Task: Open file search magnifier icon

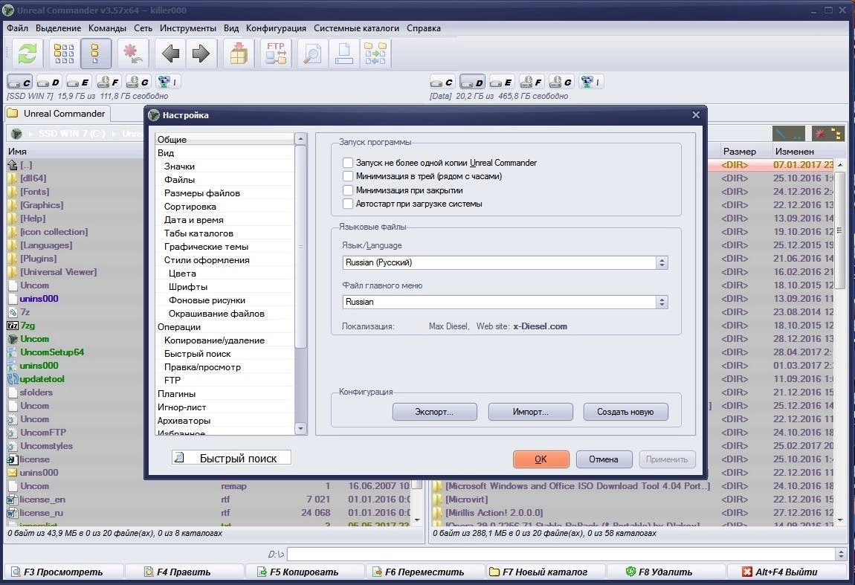Action: coord(312,54)
